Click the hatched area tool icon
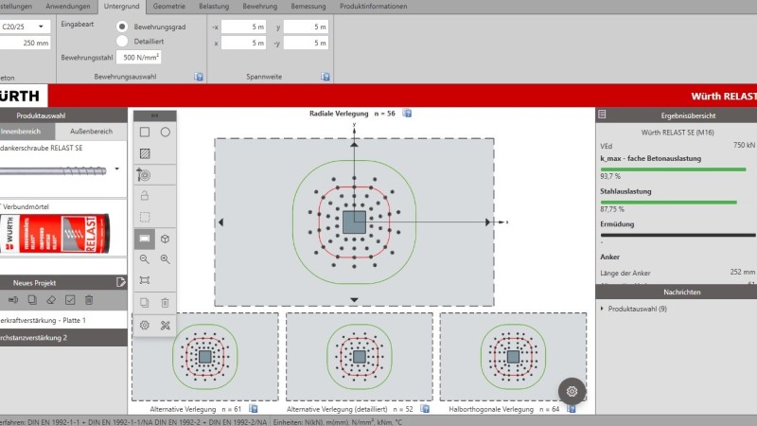 pyautogui.click(x=145, y=153)
